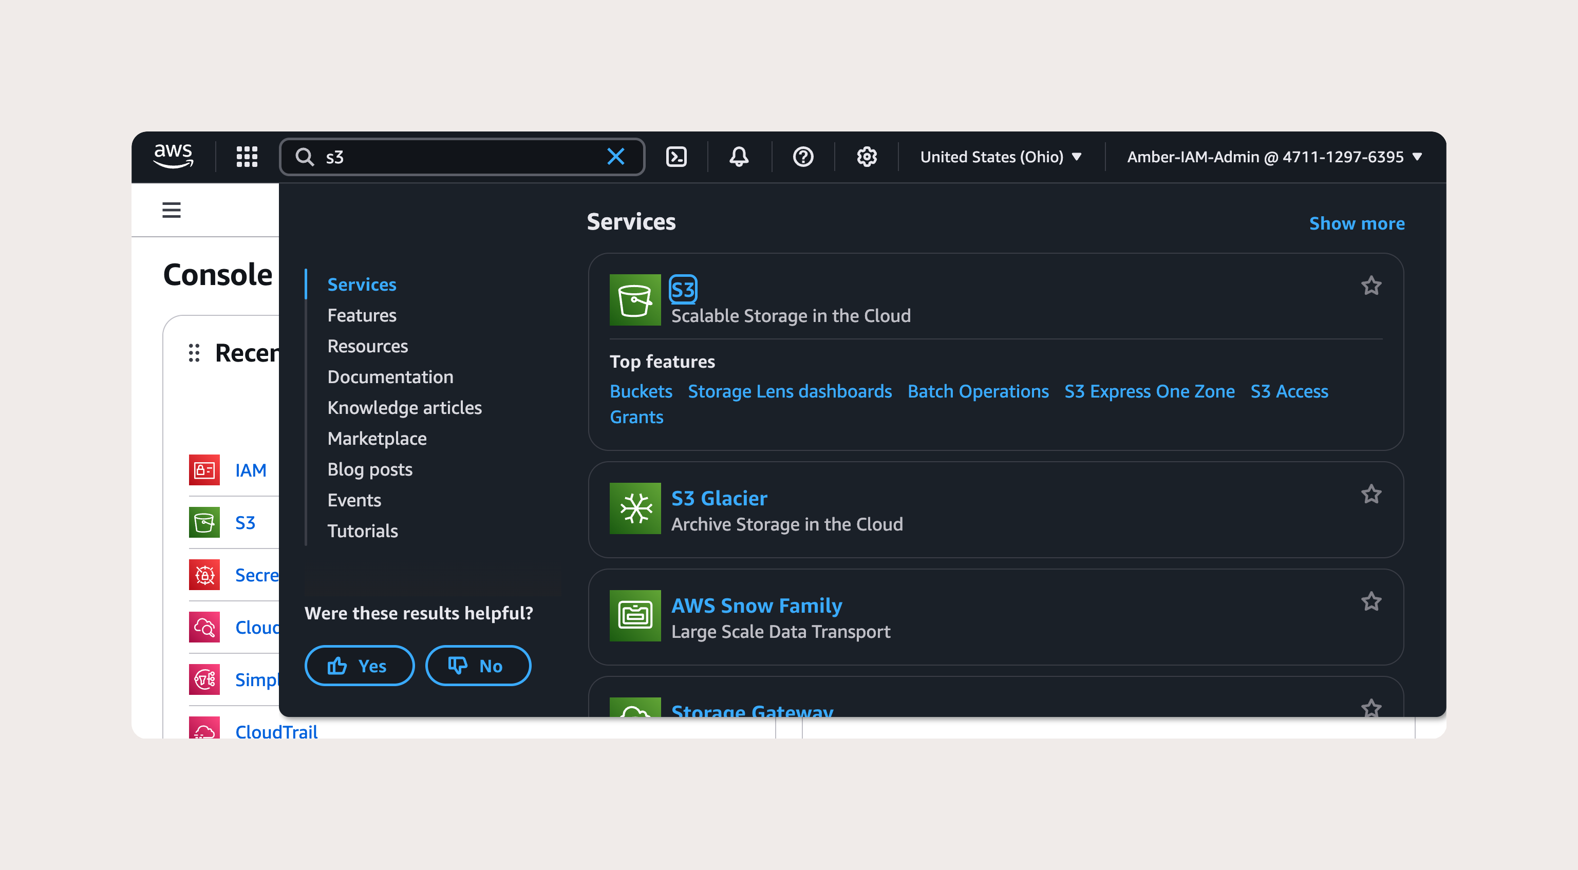Select the Features search category
The image size is (1578, 870).
coord(362,315)
